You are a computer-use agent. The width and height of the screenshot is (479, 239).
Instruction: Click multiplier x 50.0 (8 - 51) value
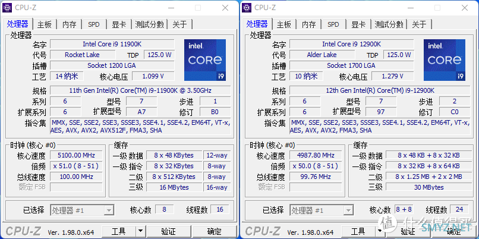point(316,166)
